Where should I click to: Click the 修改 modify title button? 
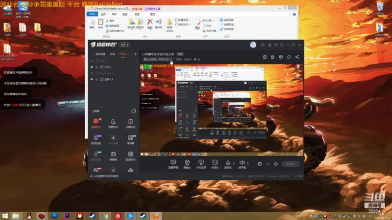180,54
